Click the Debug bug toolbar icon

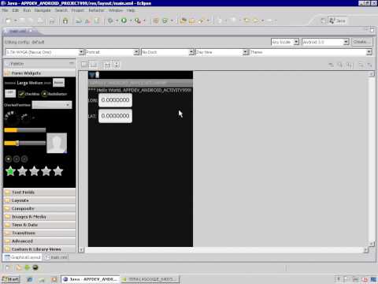coord(110,21)
